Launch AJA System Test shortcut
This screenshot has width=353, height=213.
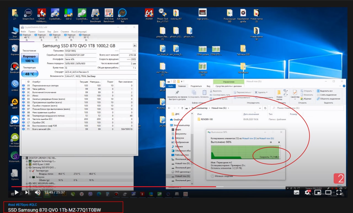coord(122,15)
